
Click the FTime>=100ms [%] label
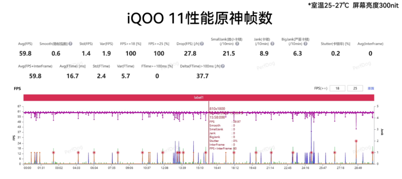(157, 66)
